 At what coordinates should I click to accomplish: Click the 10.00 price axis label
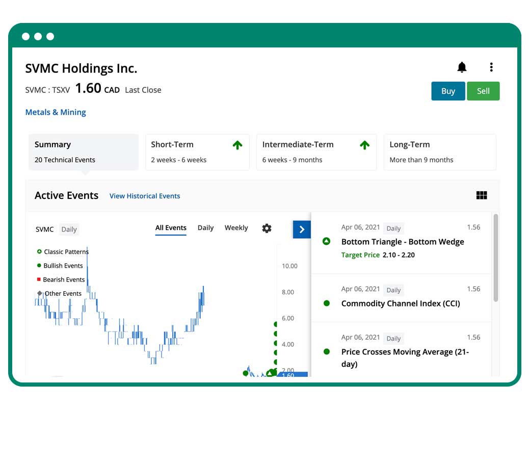pos(289,266)
